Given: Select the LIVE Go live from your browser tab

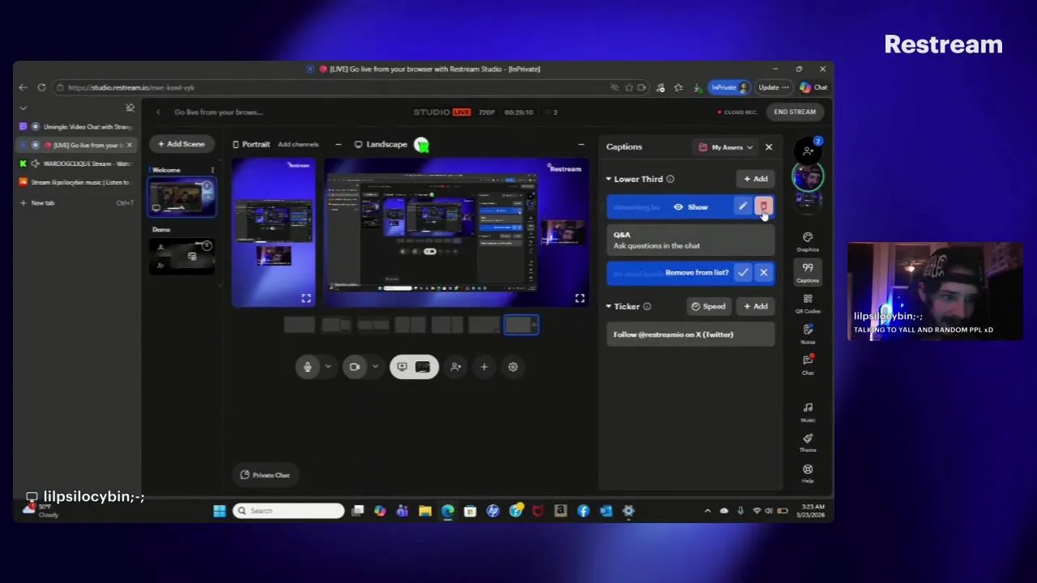Looking at the screenshot, I should 76,145.
